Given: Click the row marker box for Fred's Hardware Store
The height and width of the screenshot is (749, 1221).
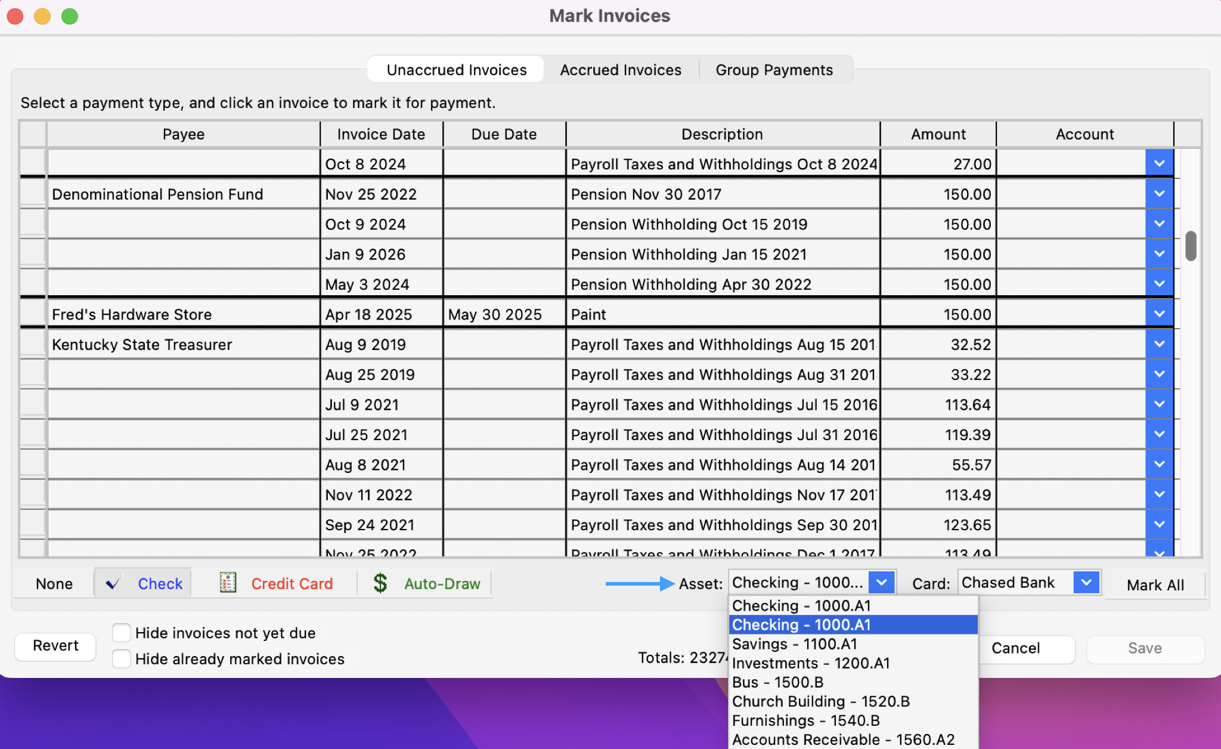Looking at the screenshot, I should click(x=33, y=314).
